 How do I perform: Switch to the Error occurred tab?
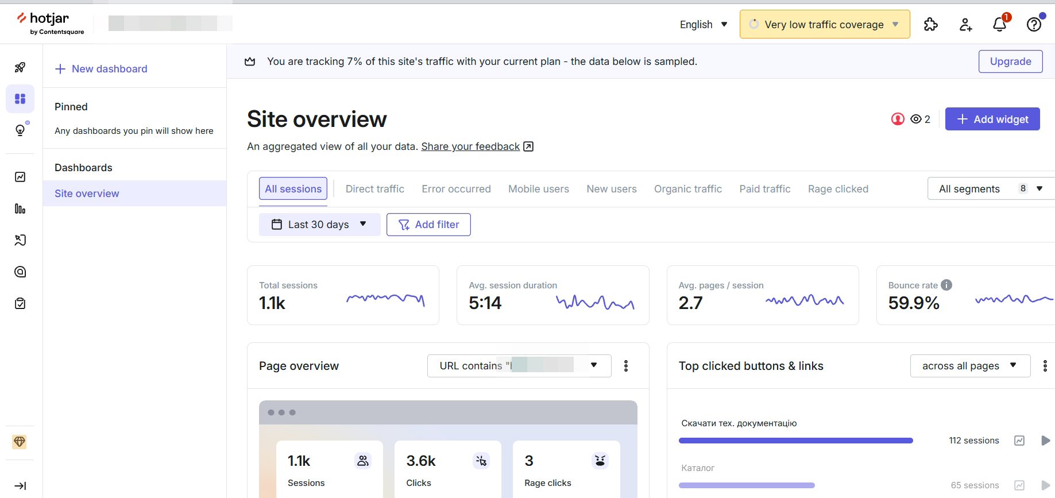[457, 189]
